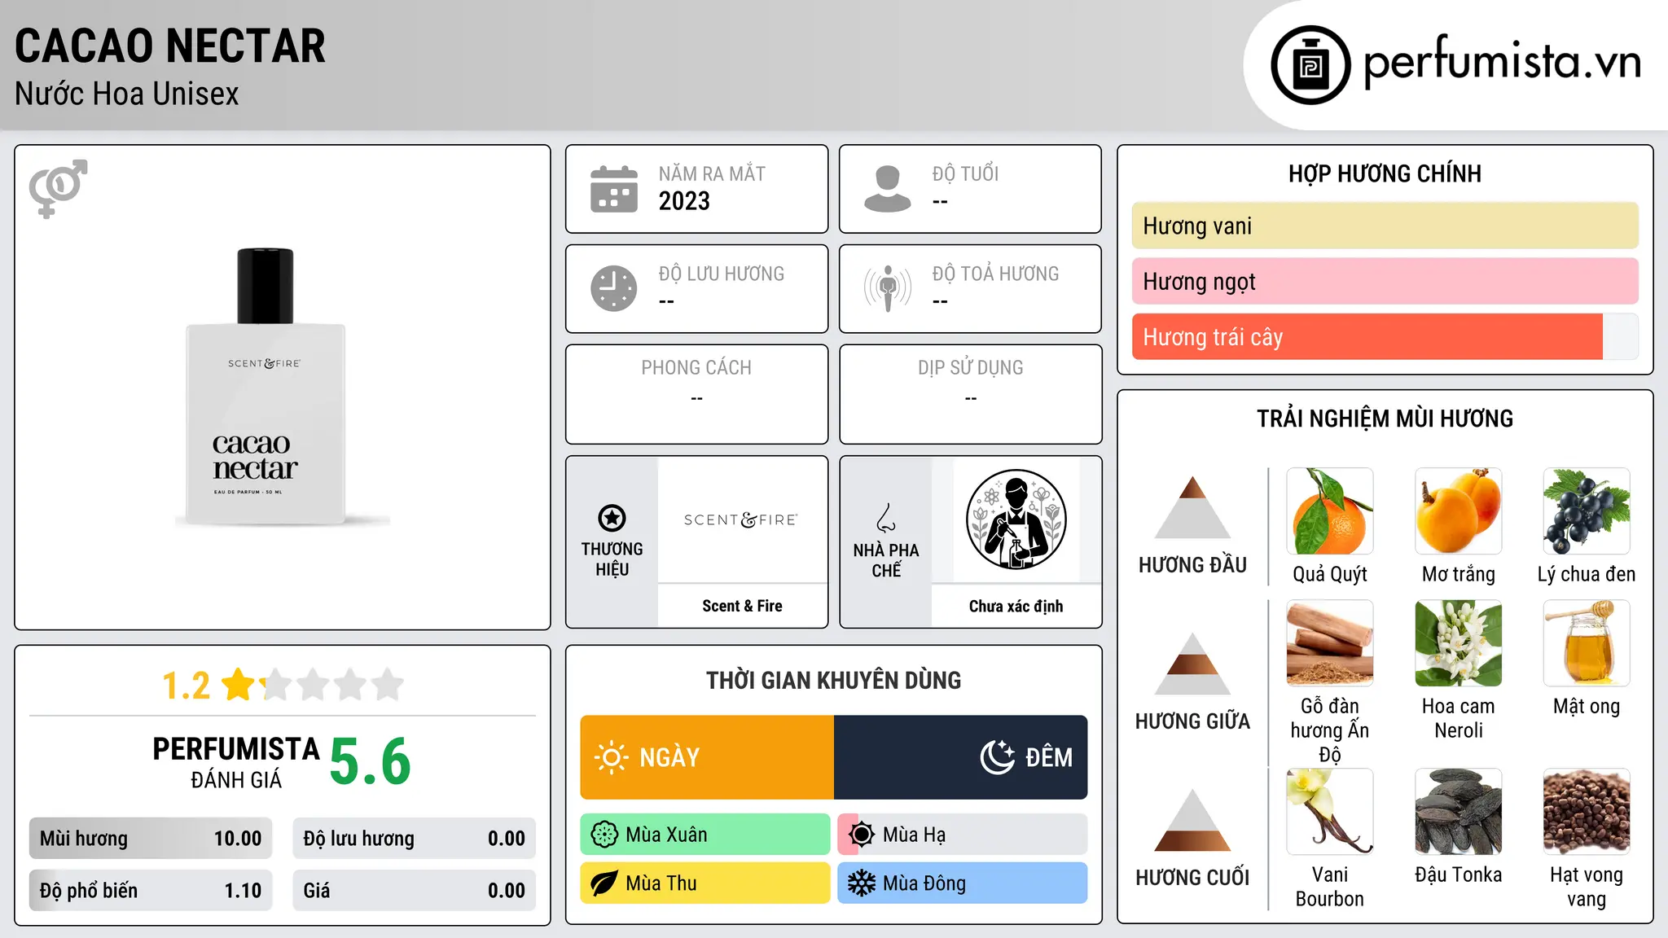Click the flower icon for Mùa Xuân
Viewport: 1668px width, 938px height.
coord(604,835)
